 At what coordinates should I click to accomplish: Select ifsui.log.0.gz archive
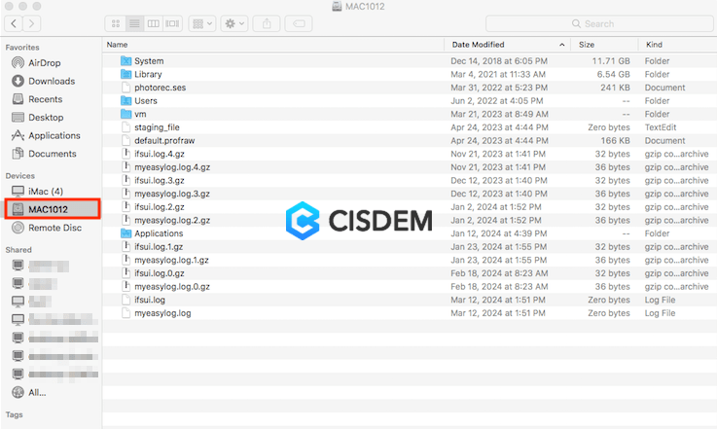(160, 273)
